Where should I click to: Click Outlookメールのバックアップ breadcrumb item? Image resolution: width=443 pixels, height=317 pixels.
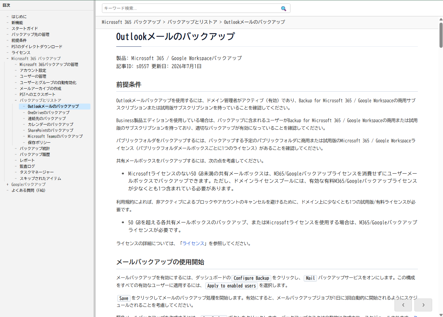[254, 22]
